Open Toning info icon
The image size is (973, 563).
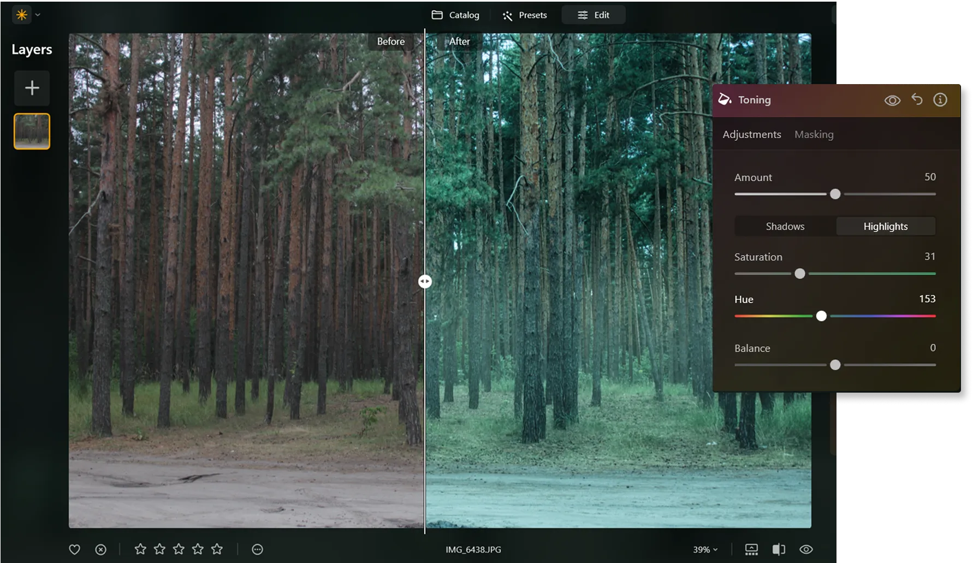[940, 100]
